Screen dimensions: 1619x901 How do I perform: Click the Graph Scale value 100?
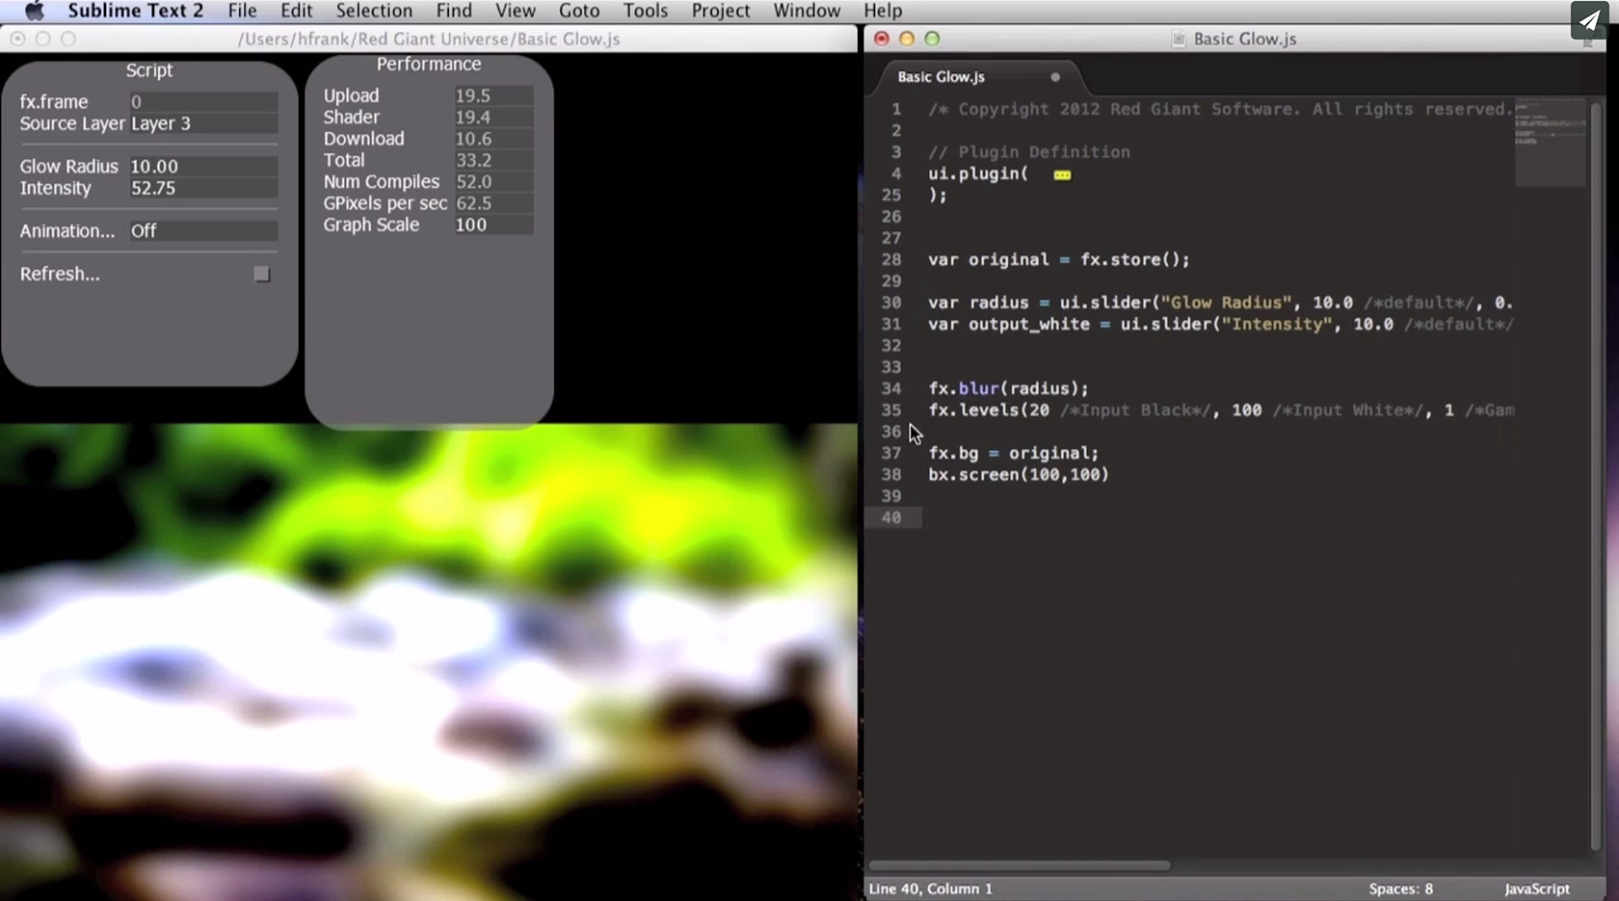click(x=493, y=225)
